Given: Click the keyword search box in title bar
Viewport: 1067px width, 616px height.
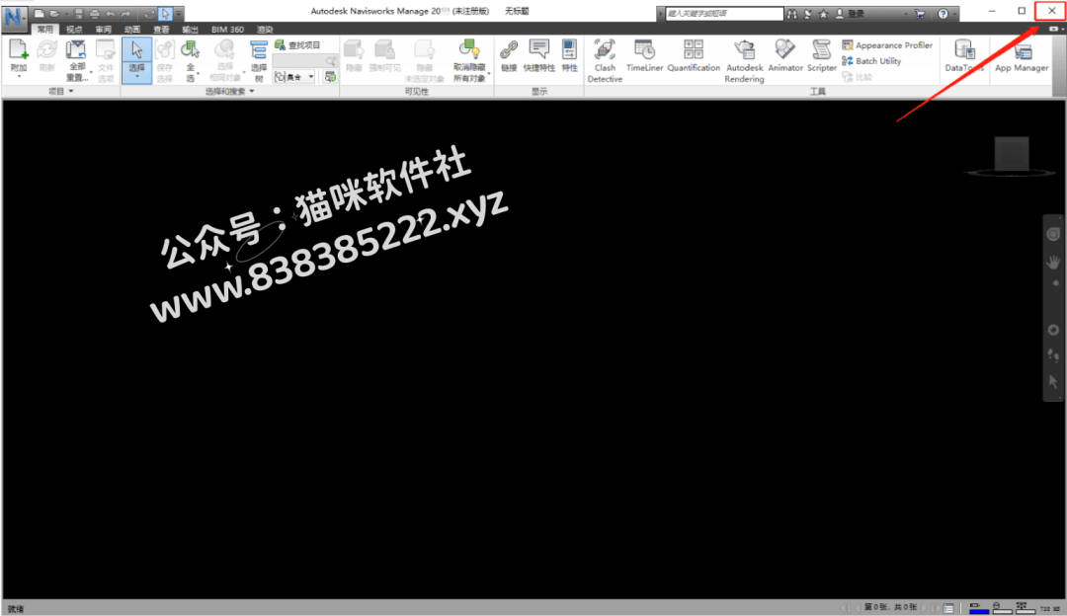Looking at the screenshot, I should [x=724, y=14].
